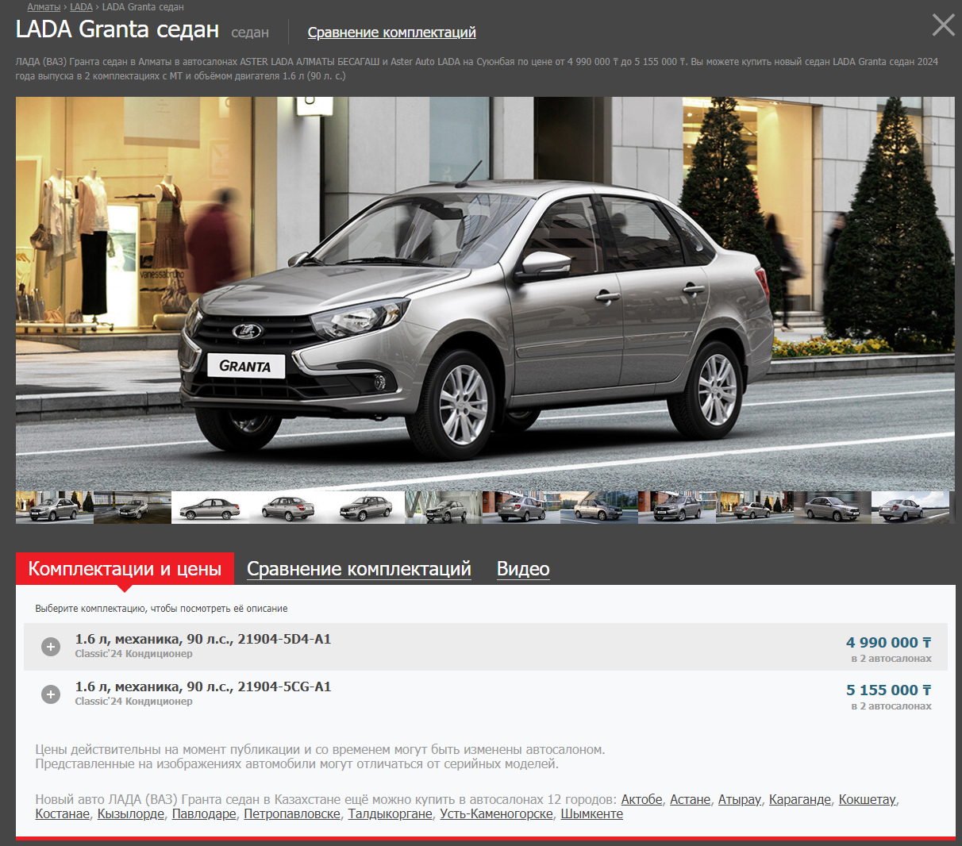Open the Петропавловске city link
The width and height of the screenshot is (962, 846).
click(x=292, y=813)
